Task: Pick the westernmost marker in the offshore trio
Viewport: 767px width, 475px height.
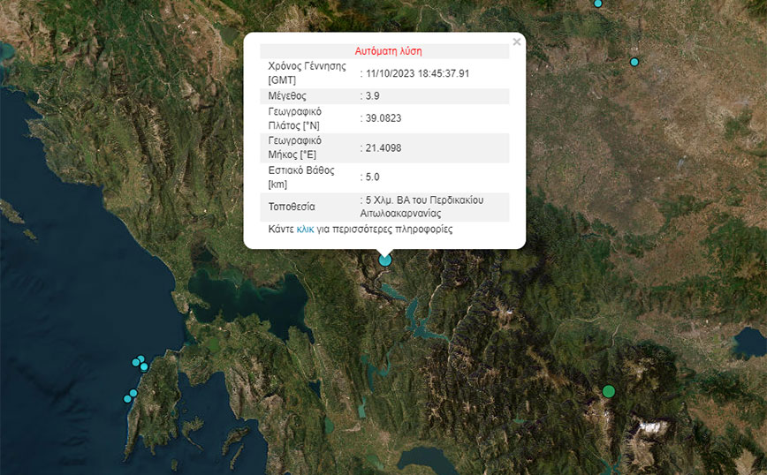Action: 135,362
